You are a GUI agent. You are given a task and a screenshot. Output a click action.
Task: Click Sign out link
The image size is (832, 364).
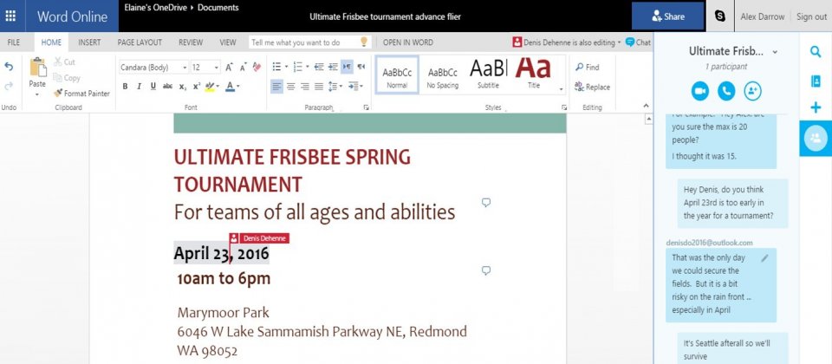pyautogui.click(x=811, y=16)
